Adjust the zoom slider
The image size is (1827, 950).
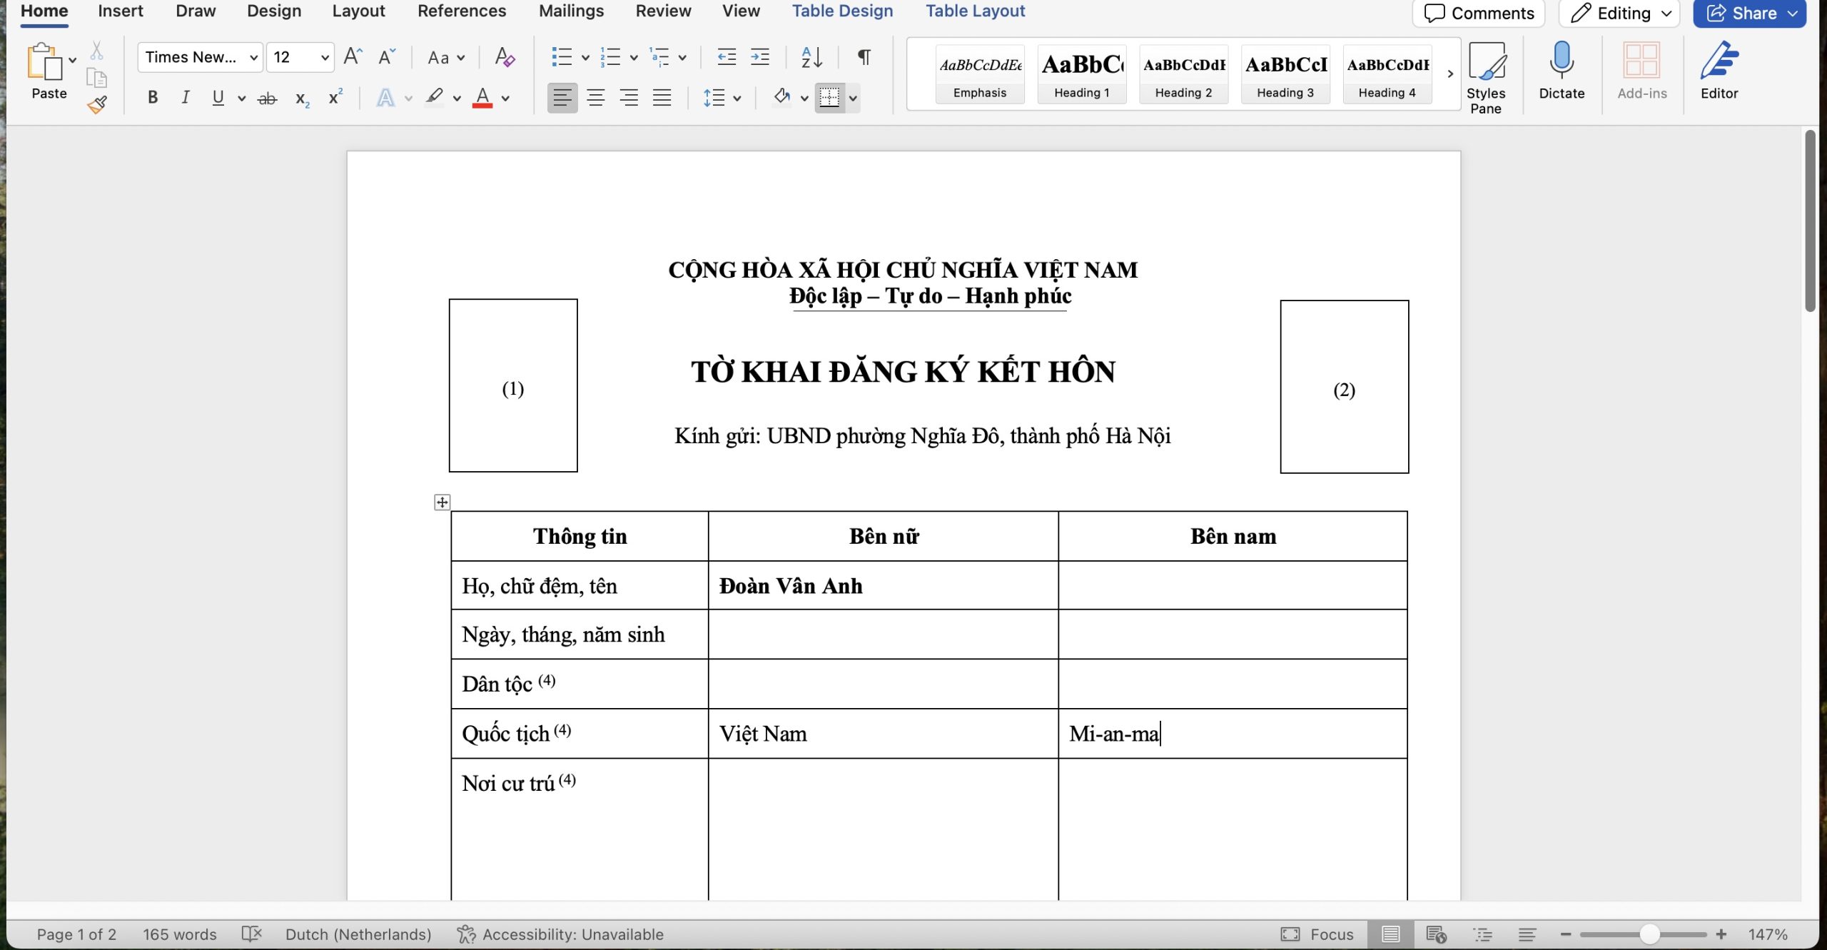tap(1649, 934)
